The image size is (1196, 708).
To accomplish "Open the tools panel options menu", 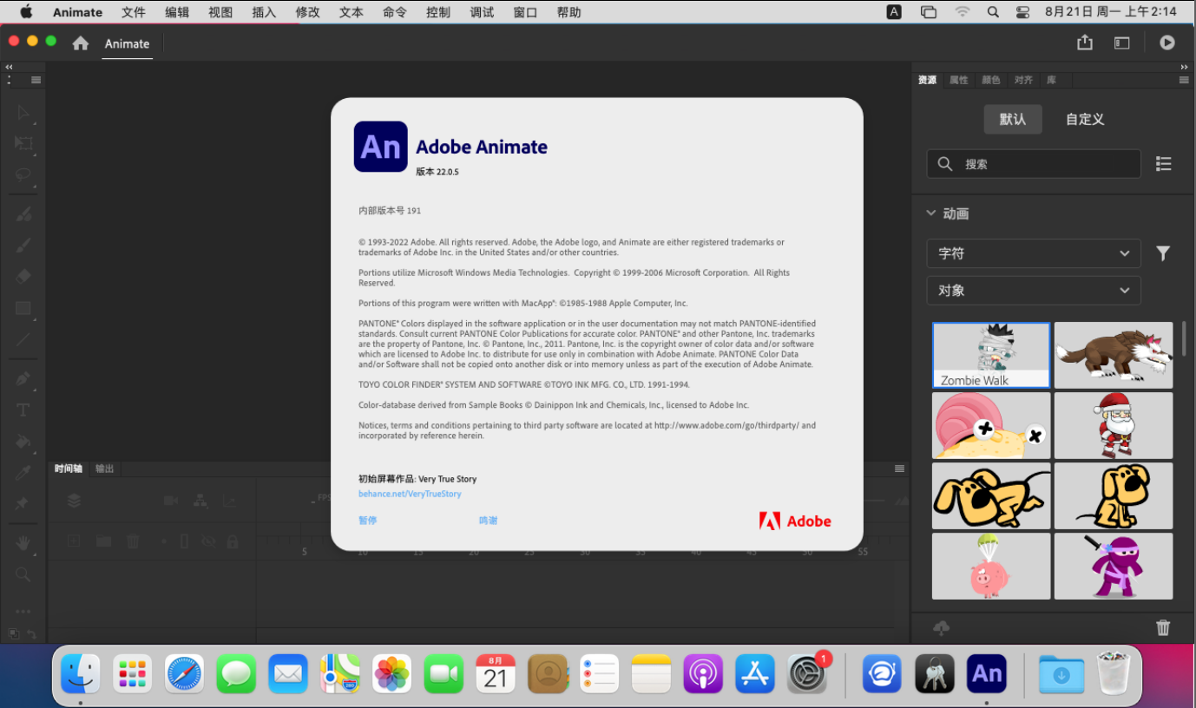I will click(36, 80).
